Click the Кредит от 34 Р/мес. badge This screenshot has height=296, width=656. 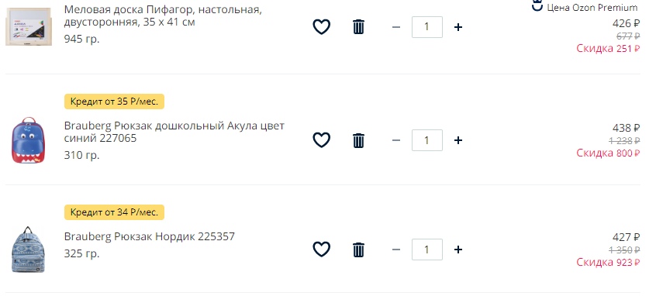tap(114, 212)
